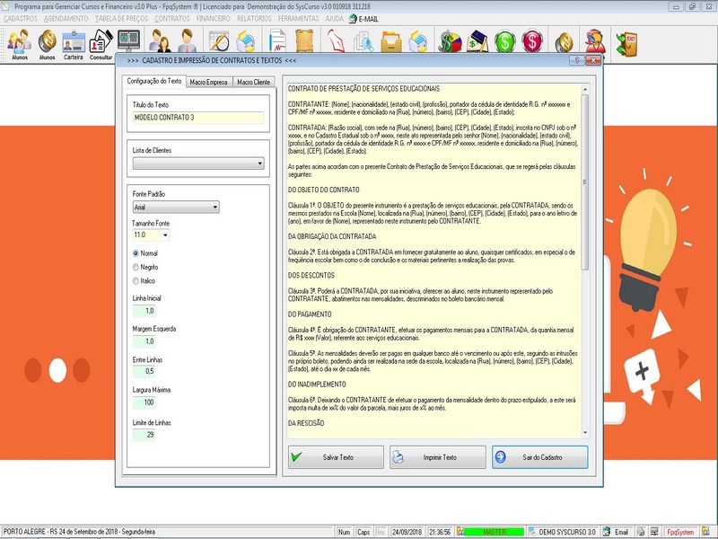The image size is (718, 539).
Task: Open the dollar pie chart icon
Action: pos(451,41)
